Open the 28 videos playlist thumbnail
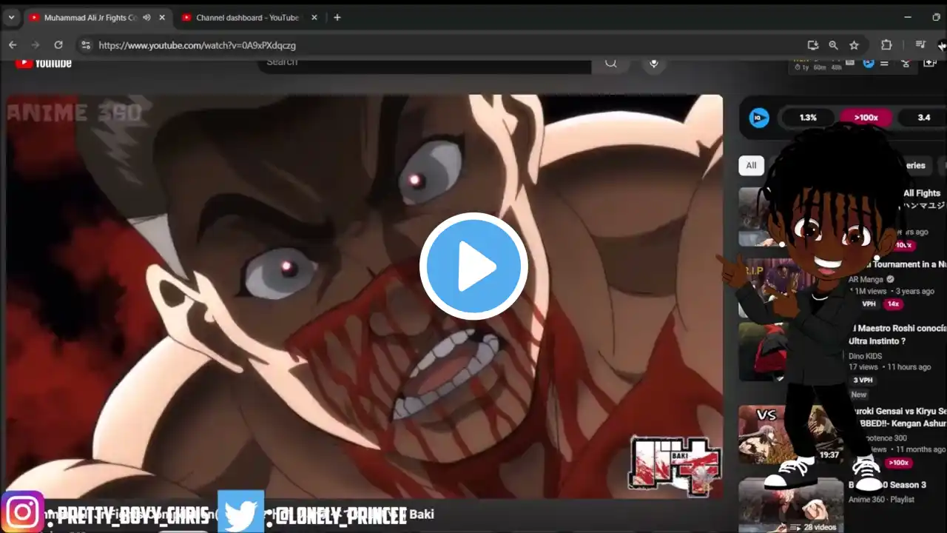The image size is (947, 533). 791,506
